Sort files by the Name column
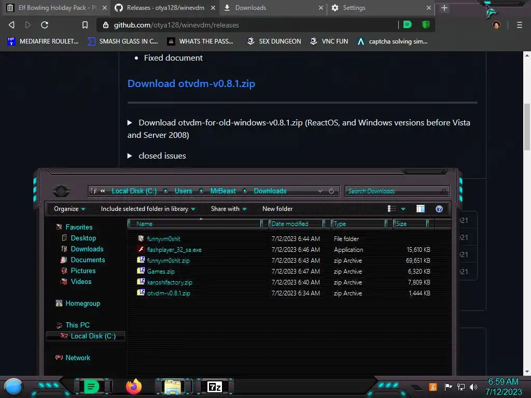The image size is (531, 398). pyautogui.click(x=195, y=224)
